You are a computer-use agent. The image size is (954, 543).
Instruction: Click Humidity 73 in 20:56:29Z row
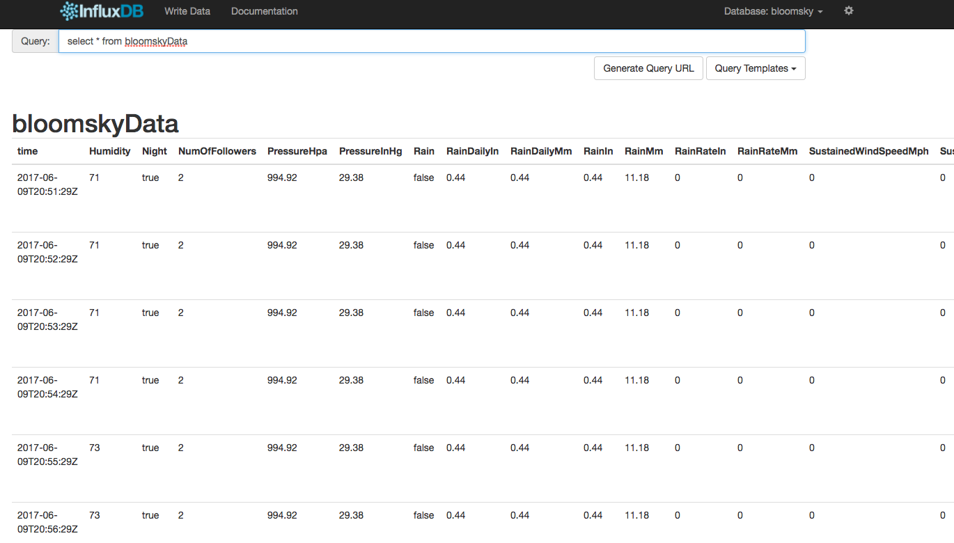[95, 515]
